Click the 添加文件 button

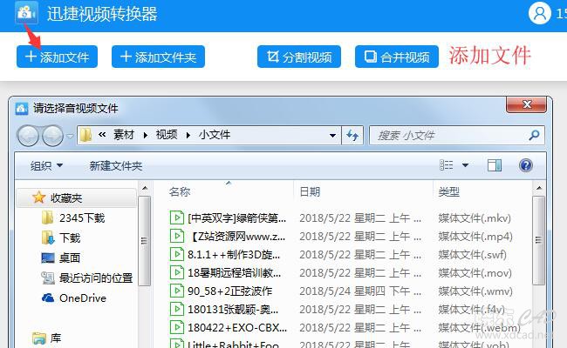click(x=57, y=57)
